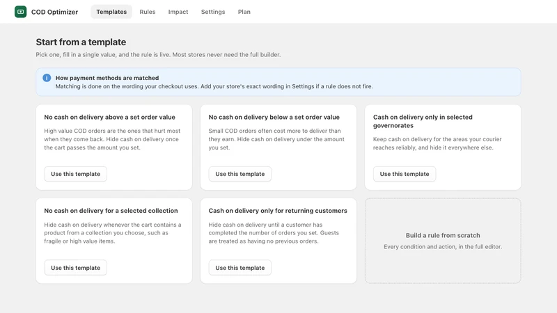Use template for COD in selected governorates

[x=405, y=174]
